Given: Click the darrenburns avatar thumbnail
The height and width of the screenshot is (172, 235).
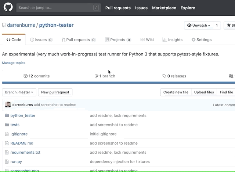Looking at the screenshot, I should tap(8, 105).
